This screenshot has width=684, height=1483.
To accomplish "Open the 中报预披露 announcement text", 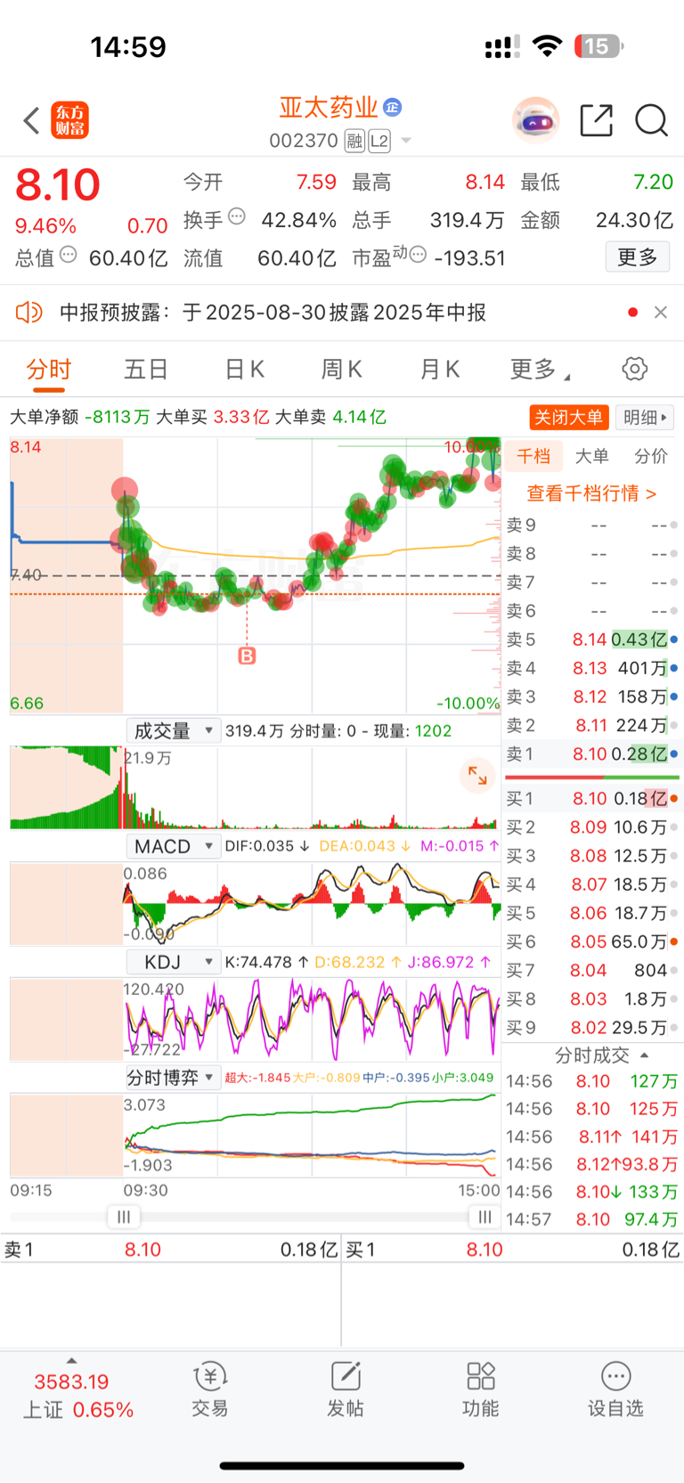I will tap(273, 313).
